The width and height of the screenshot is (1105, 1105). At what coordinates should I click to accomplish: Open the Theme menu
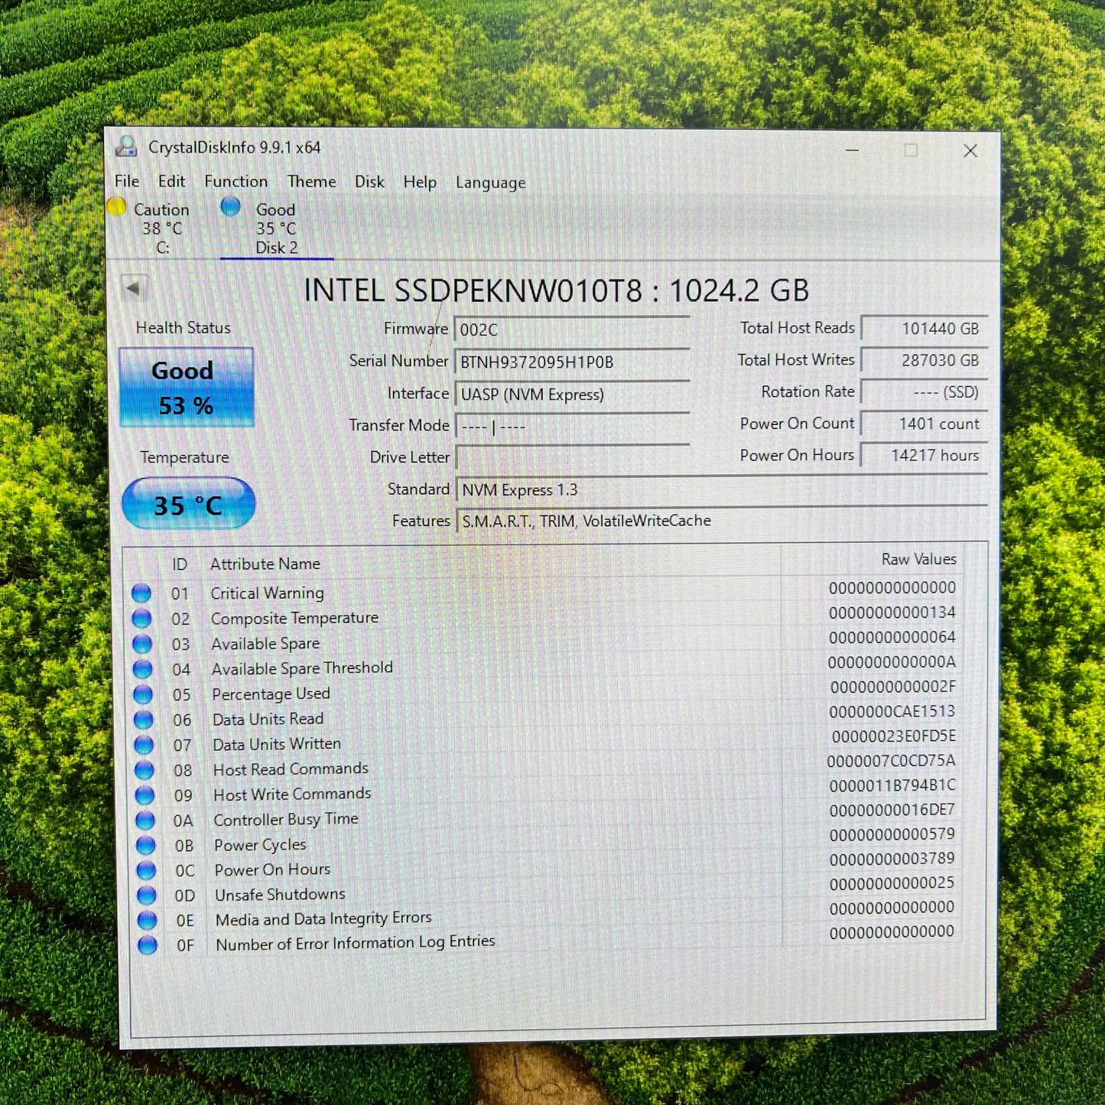(311, 181)
